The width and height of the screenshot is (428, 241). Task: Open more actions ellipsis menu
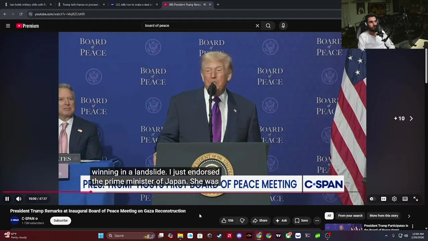point(317,221)
